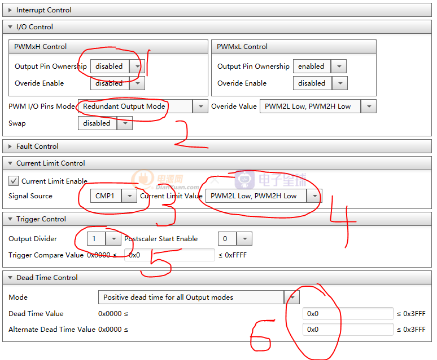The width and height of the screenshot is (437, 360).
Task: Click the Dead Time Value input field
Action: point(348,314)
